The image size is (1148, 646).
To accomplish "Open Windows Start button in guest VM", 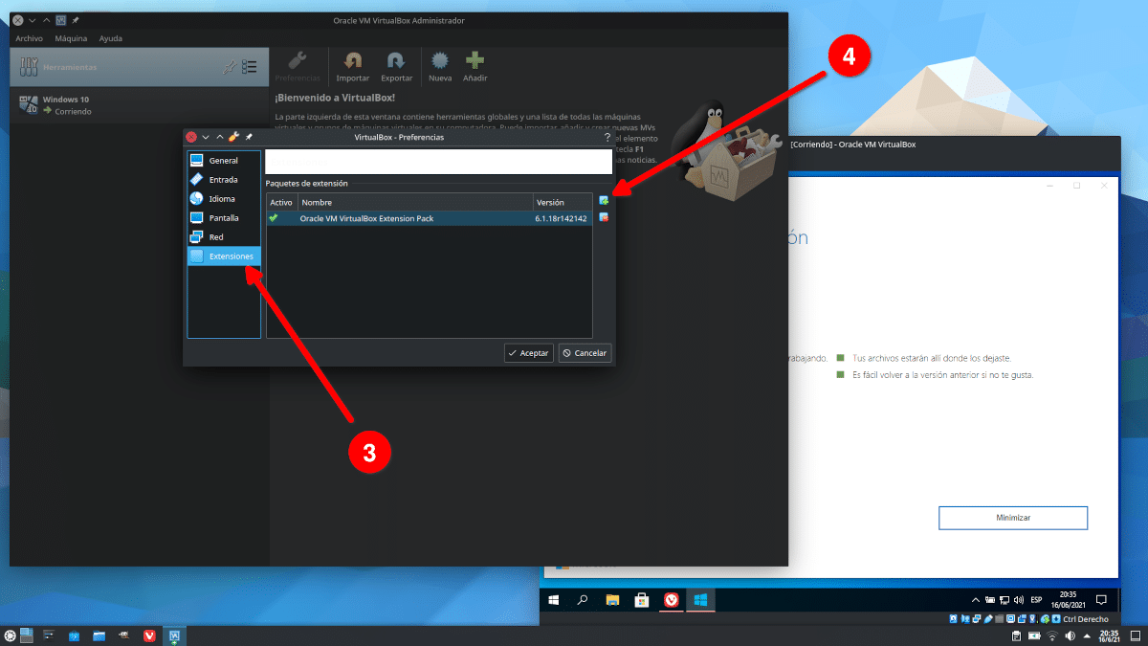I will click(553, 600).
